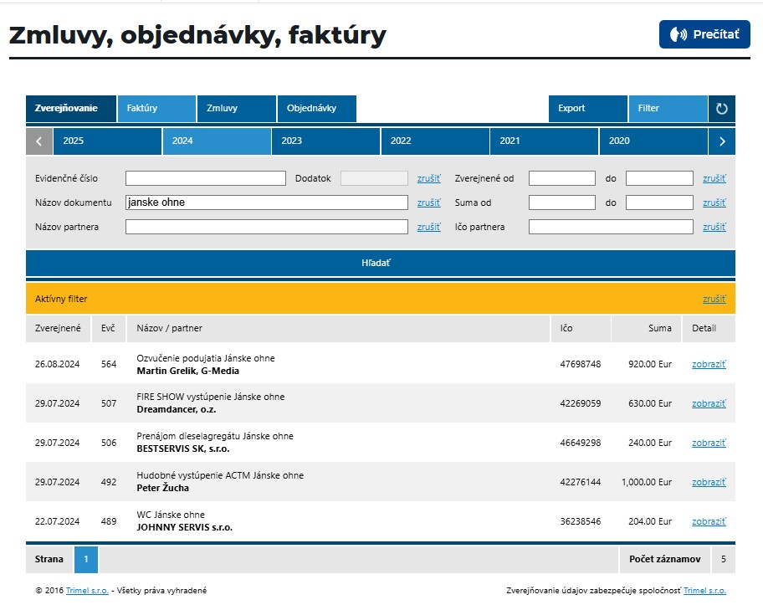Go to previous years with left arrow
763x610 pixels.
[39, 141]
